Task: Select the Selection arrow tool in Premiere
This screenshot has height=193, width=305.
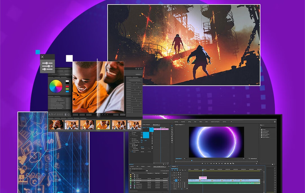Action: point(172,126)
